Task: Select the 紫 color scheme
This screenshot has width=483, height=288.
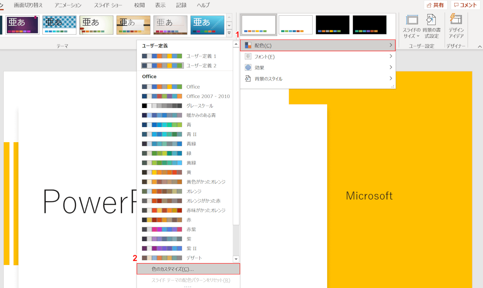Action: pos(185,239)
